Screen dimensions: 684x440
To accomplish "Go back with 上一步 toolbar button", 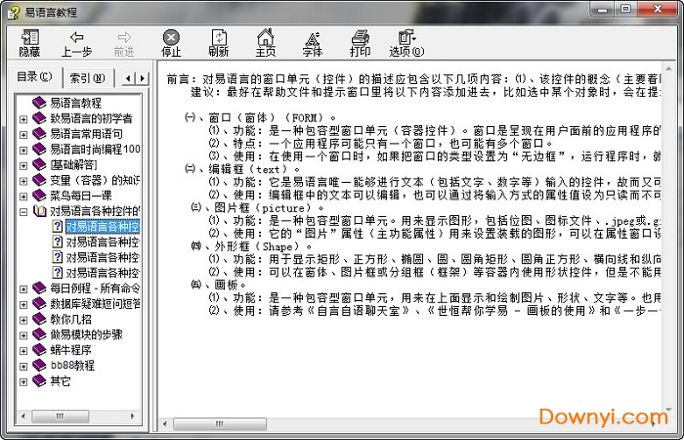I will click(77, 43).
